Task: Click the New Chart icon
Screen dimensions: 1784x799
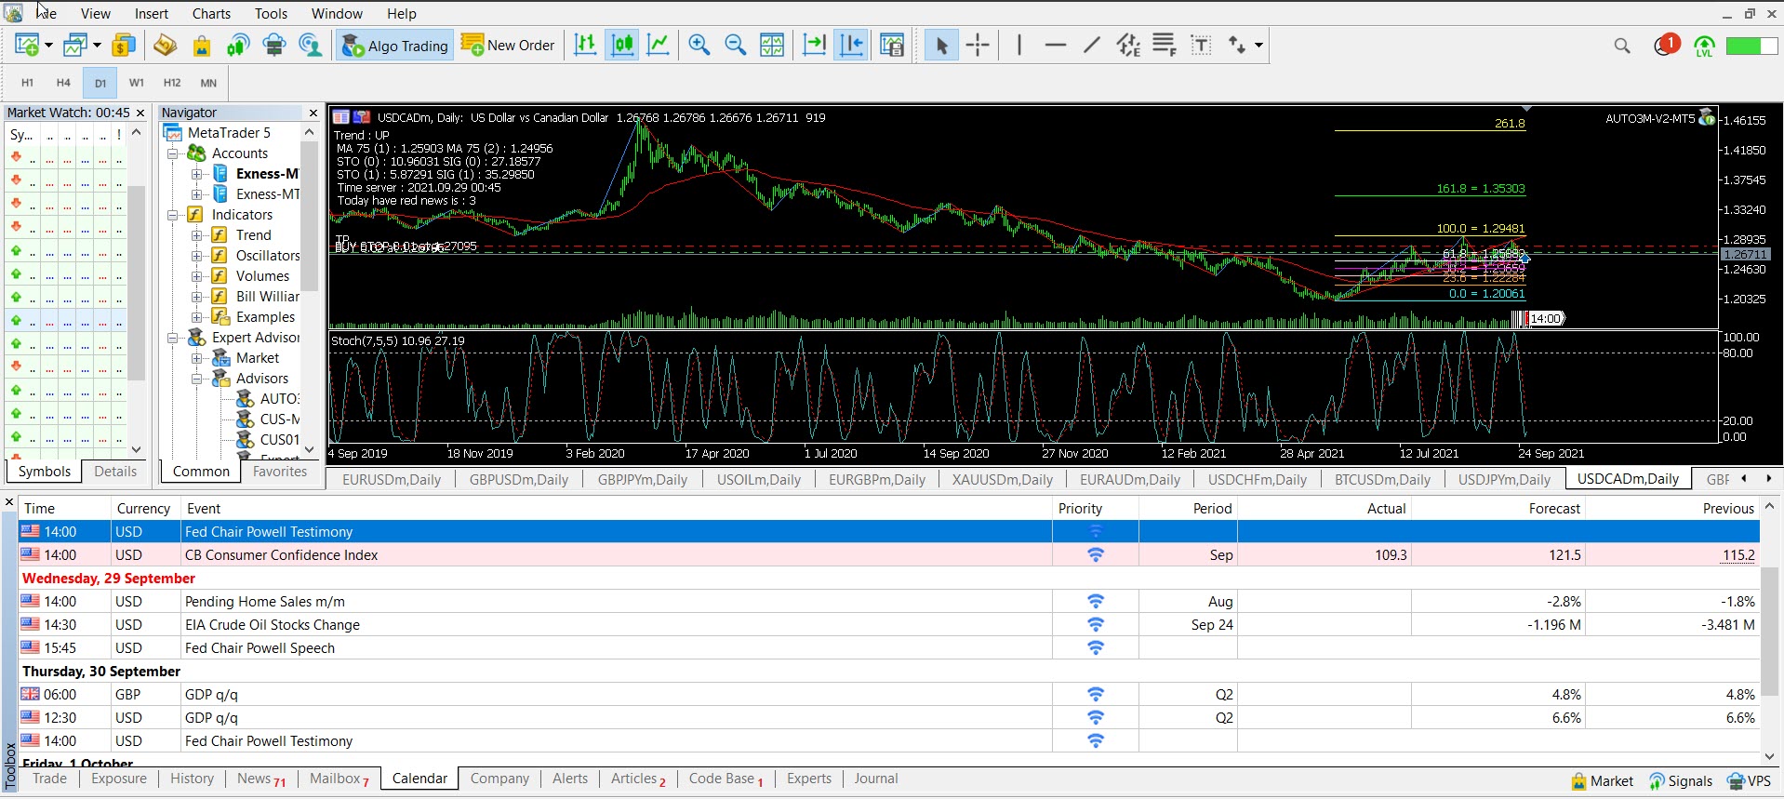Action: (27, 45)
